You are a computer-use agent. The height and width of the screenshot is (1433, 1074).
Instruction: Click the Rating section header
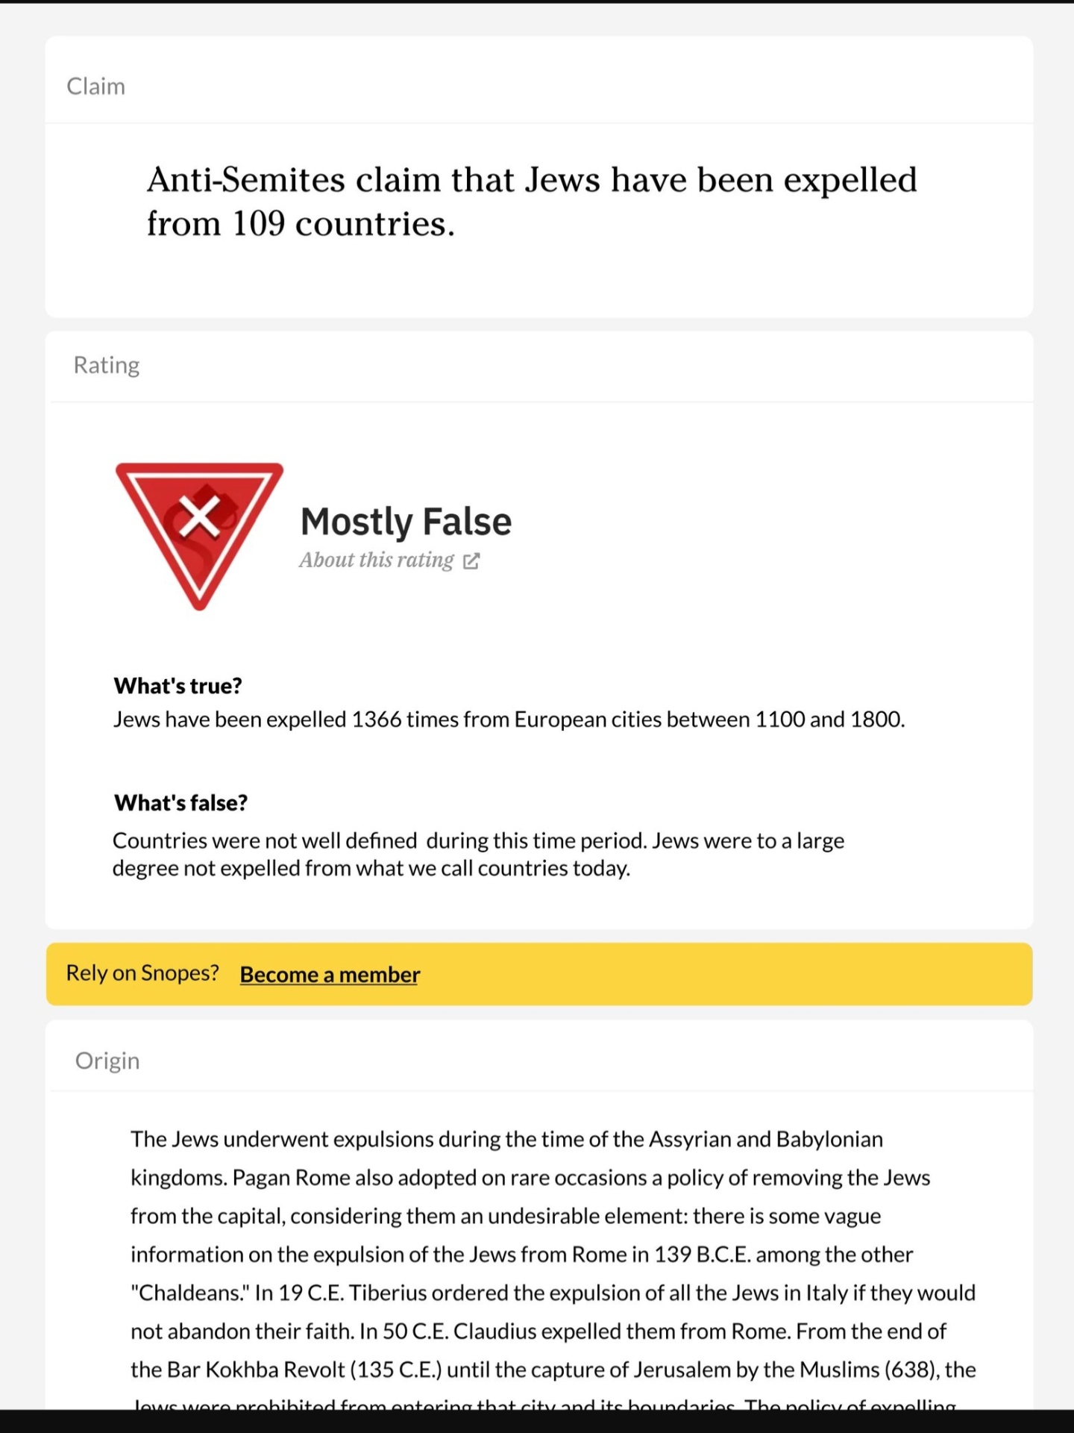tap(107, 365)
